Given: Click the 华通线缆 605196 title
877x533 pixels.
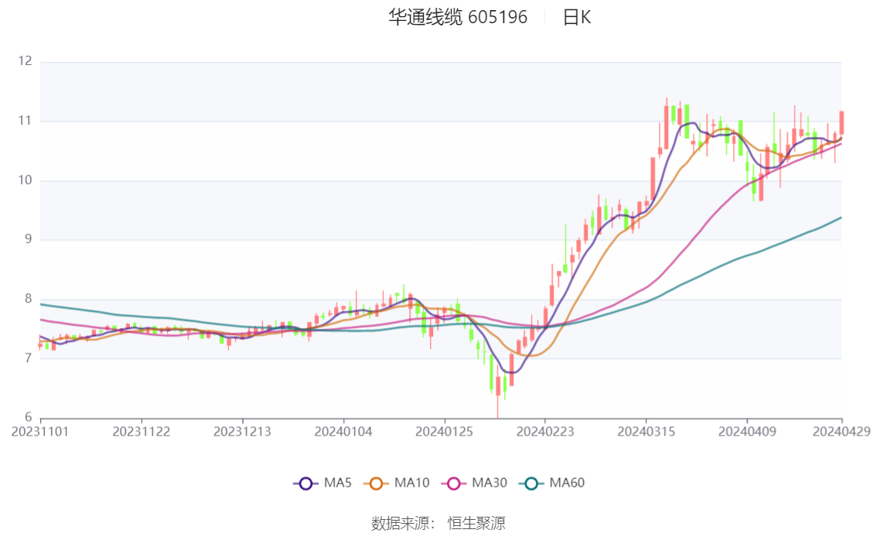Looking at the screenshot, I should click(x=458, y=17).
